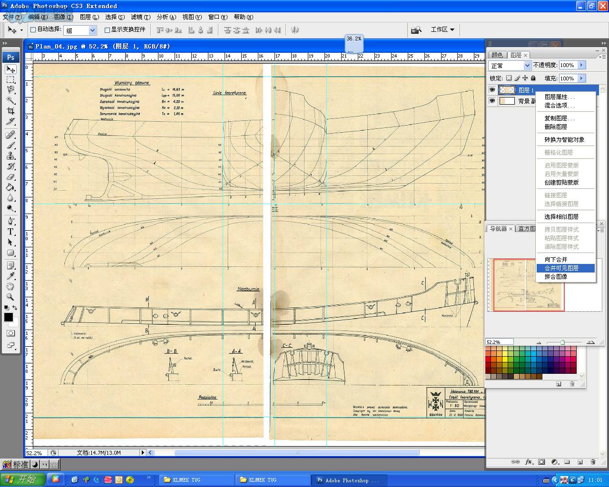Open KLIMEK TUG first taskbar folder
The height and width of the screenshot is (487, 609).
(196, 480)
